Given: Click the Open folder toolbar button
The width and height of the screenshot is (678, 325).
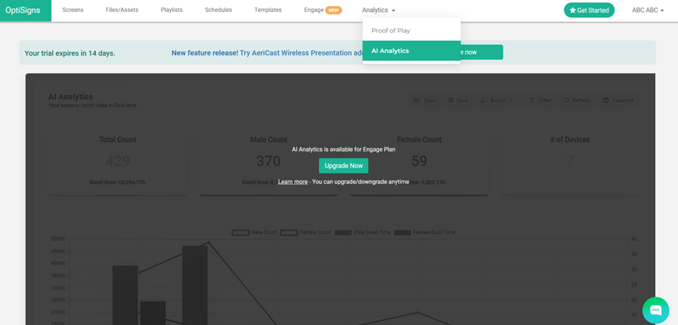Looking at the screenshot, I should coord(425,101).
